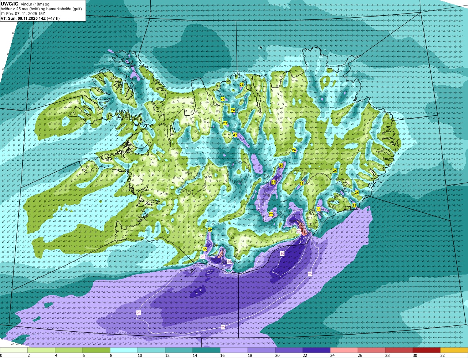Click the 2–4 m/s light green swatch
This screenshot has width=468, height=358.
coord(41,350)
